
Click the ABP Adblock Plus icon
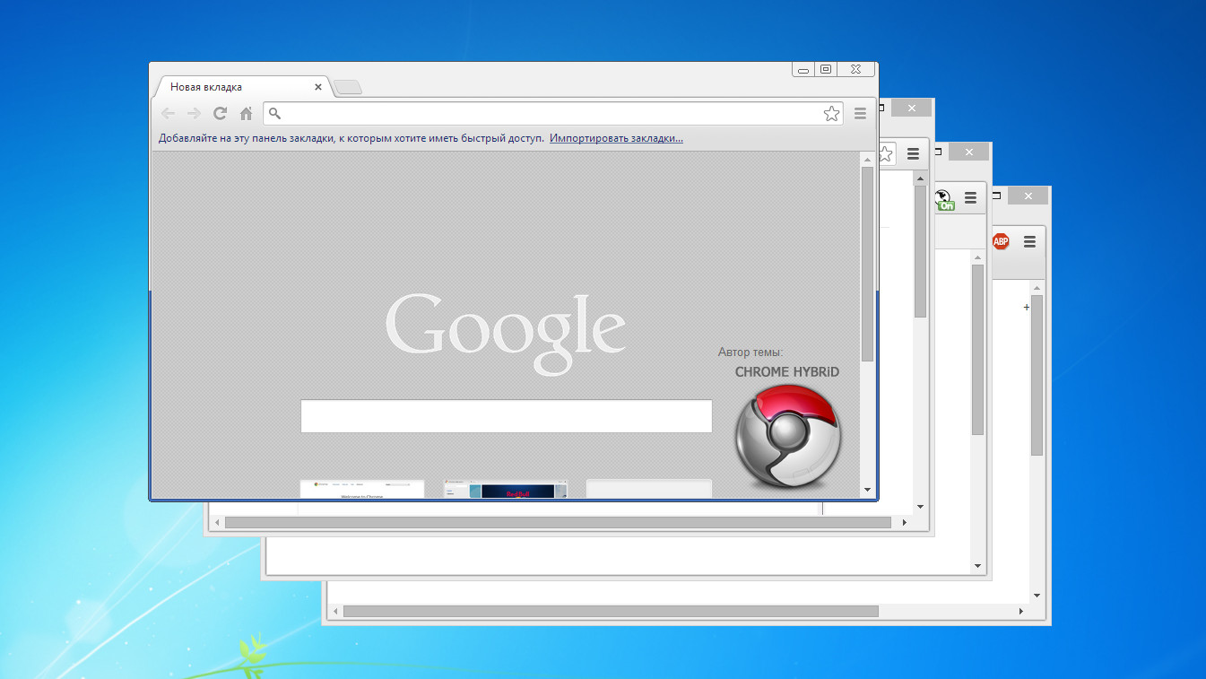click(x=1001, y=241)
